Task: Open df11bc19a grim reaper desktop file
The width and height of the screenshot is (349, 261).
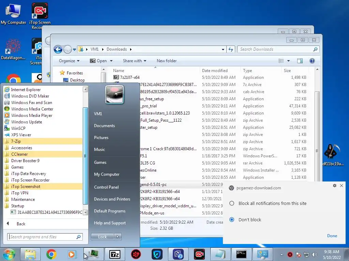Action: click(333, 155)
